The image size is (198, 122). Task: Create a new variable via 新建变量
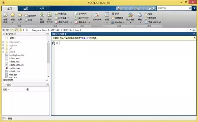[x=61, y=14]
